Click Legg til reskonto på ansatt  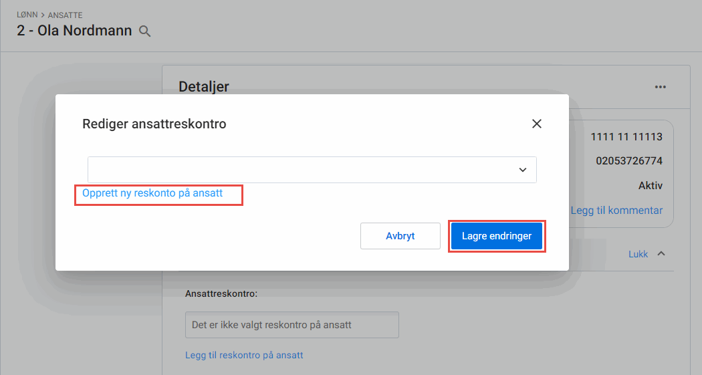244,355
